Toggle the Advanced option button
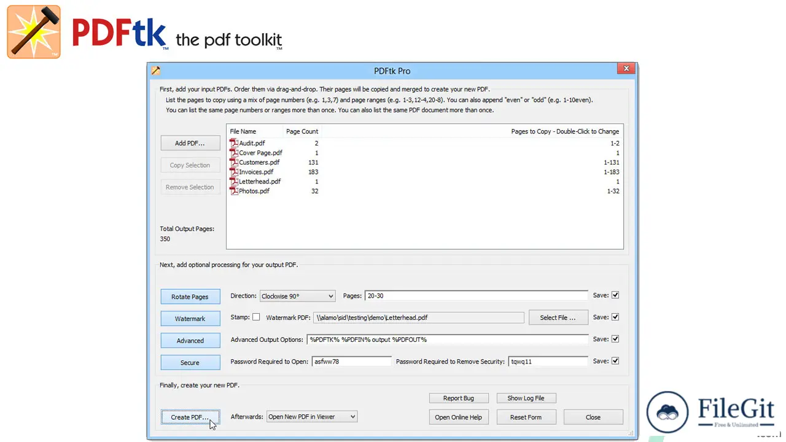The height and width of the screenshot is (442, 786). click(190, 341)
